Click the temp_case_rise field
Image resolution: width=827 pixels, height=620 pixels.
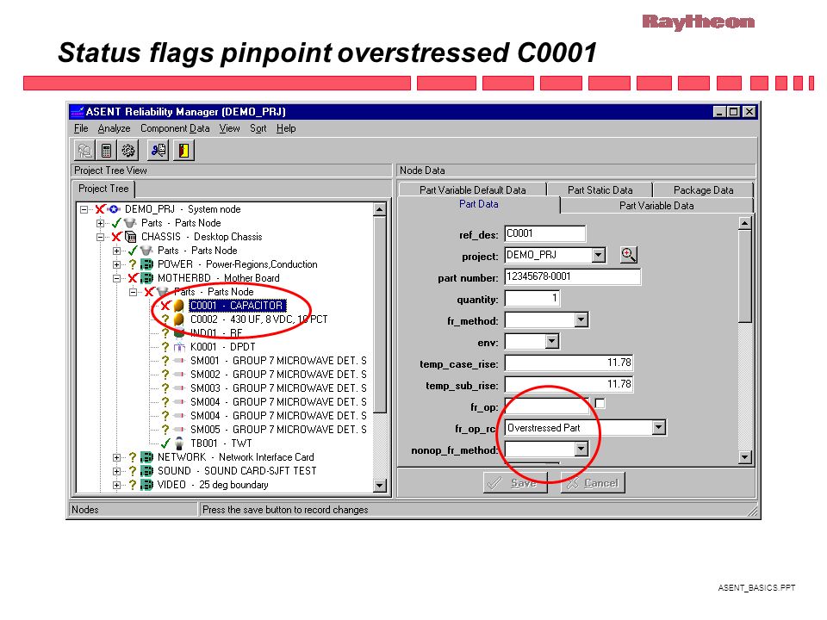[x=569, y=363]
